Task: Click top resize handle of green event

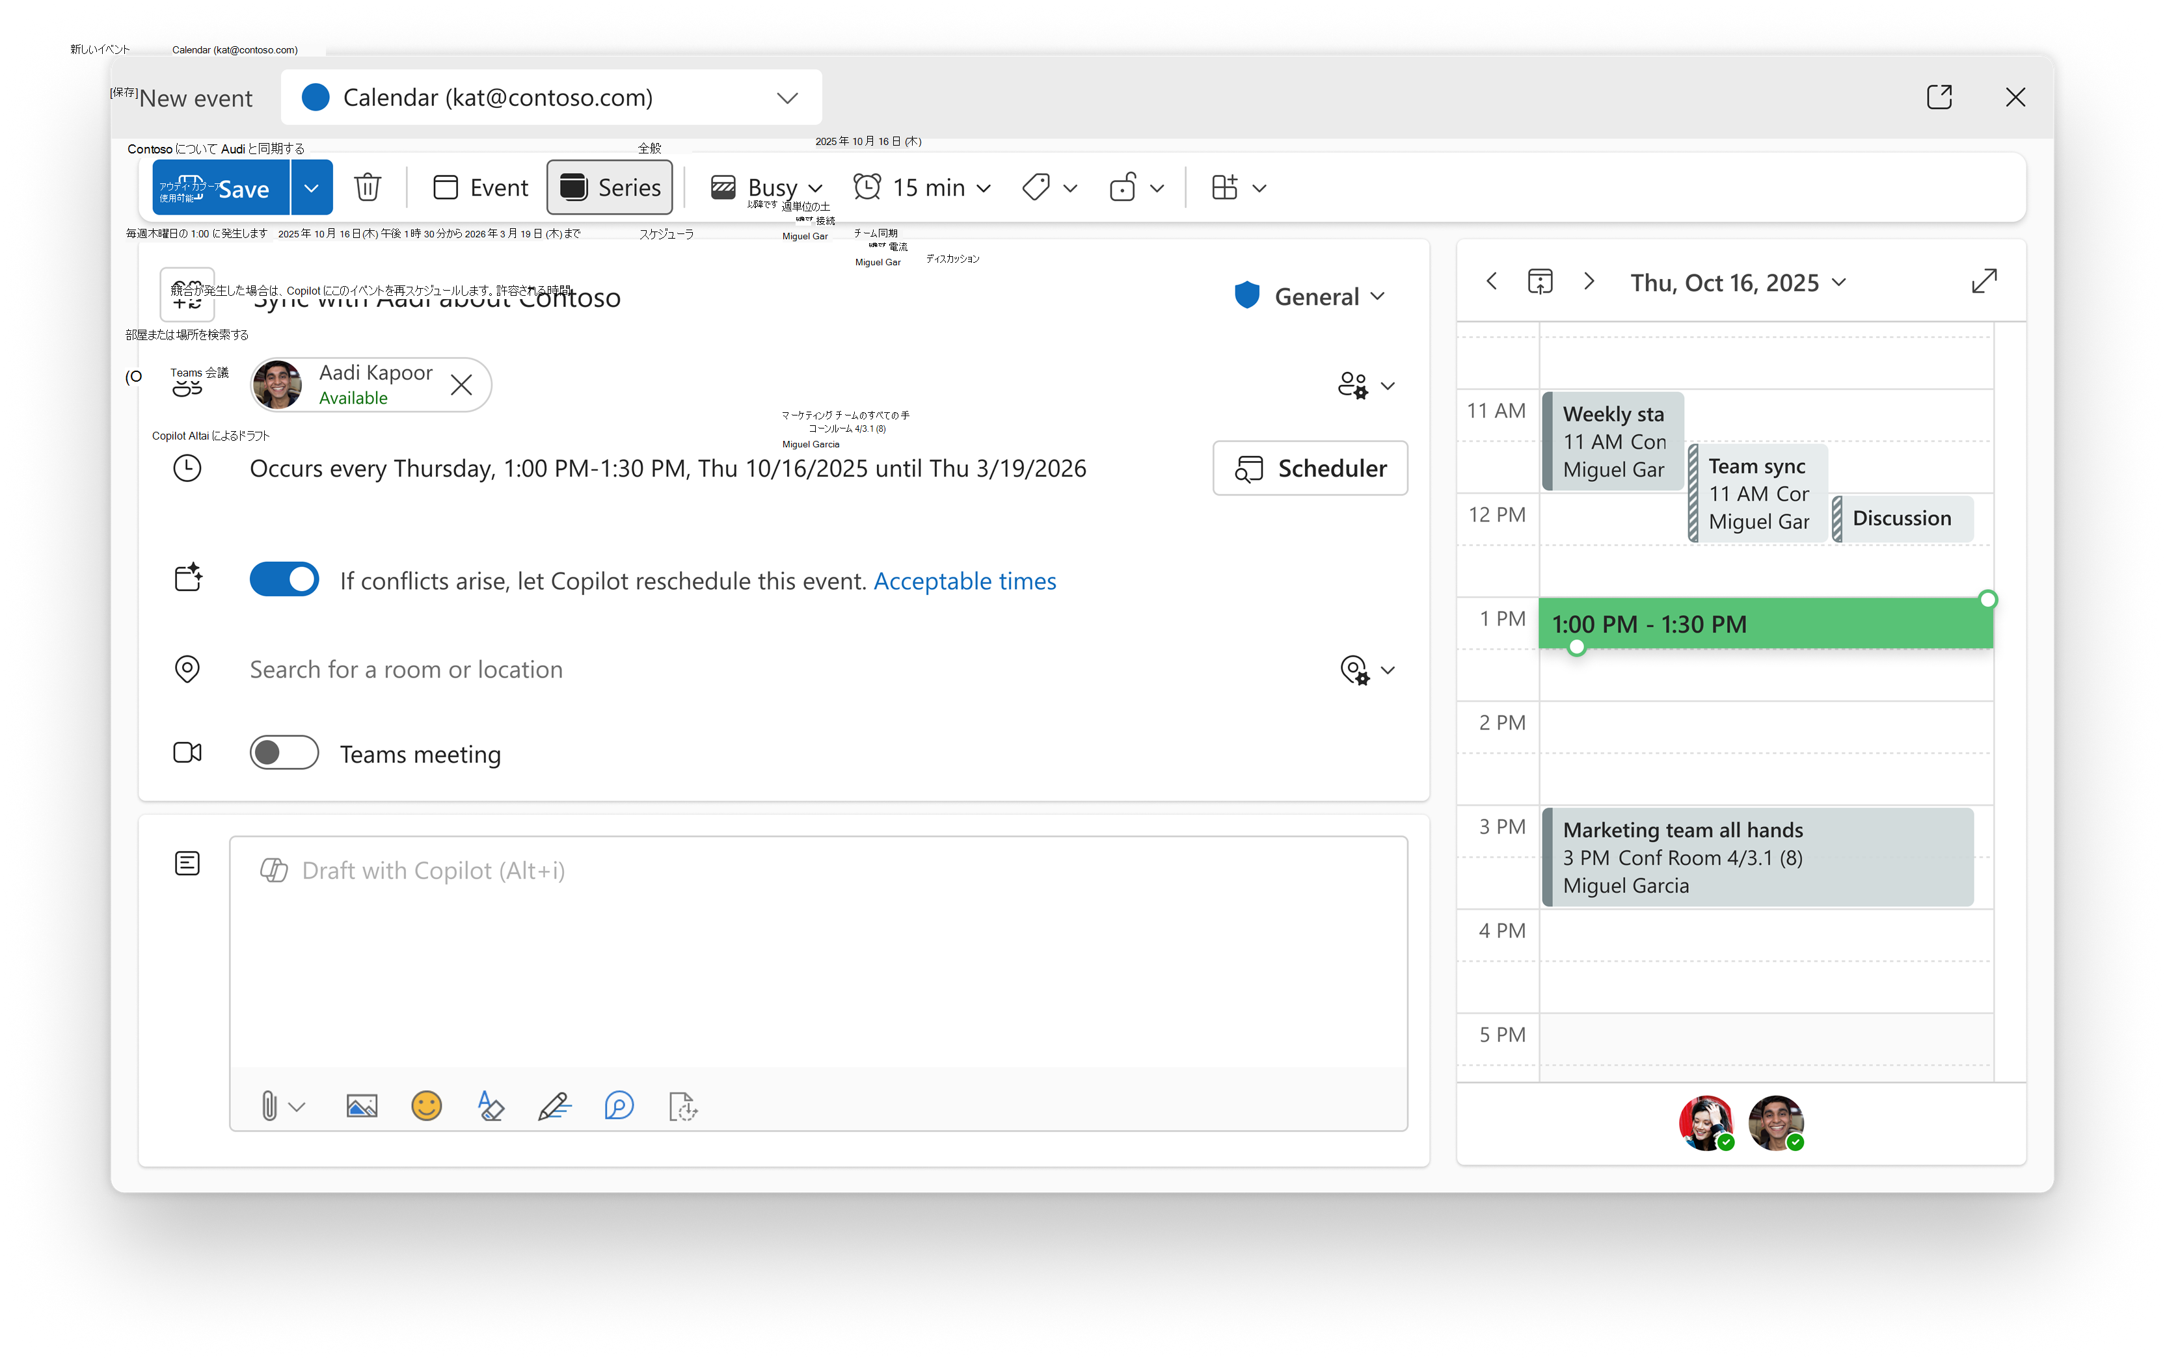Action: tap(1988, 600)
